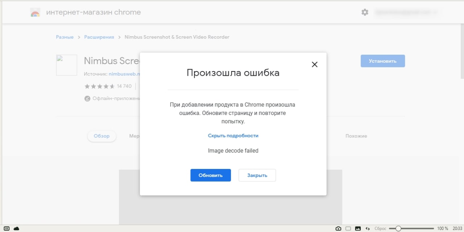Click the 20:33 clock in status bar

click(457, 229)
